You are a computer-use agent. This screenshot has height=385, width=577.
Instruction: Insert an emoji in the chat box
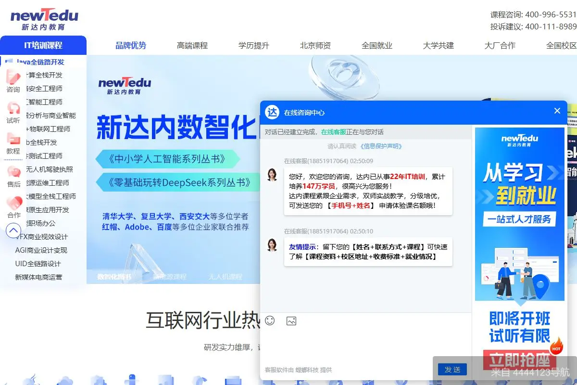tap(270, 321)
